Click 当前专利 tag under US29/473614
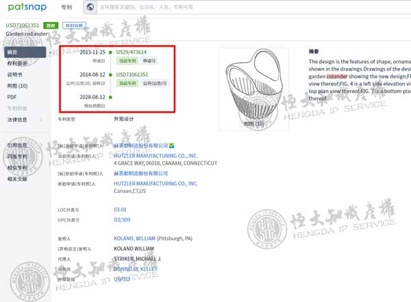 [127, 61]
